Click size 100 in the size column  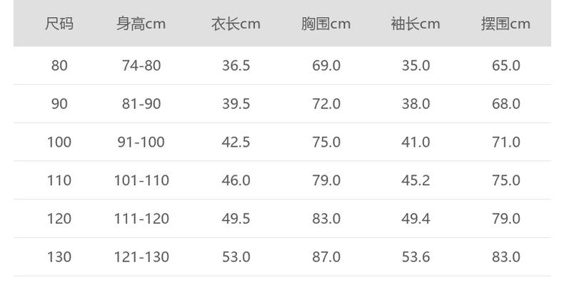tap(59, 142)
